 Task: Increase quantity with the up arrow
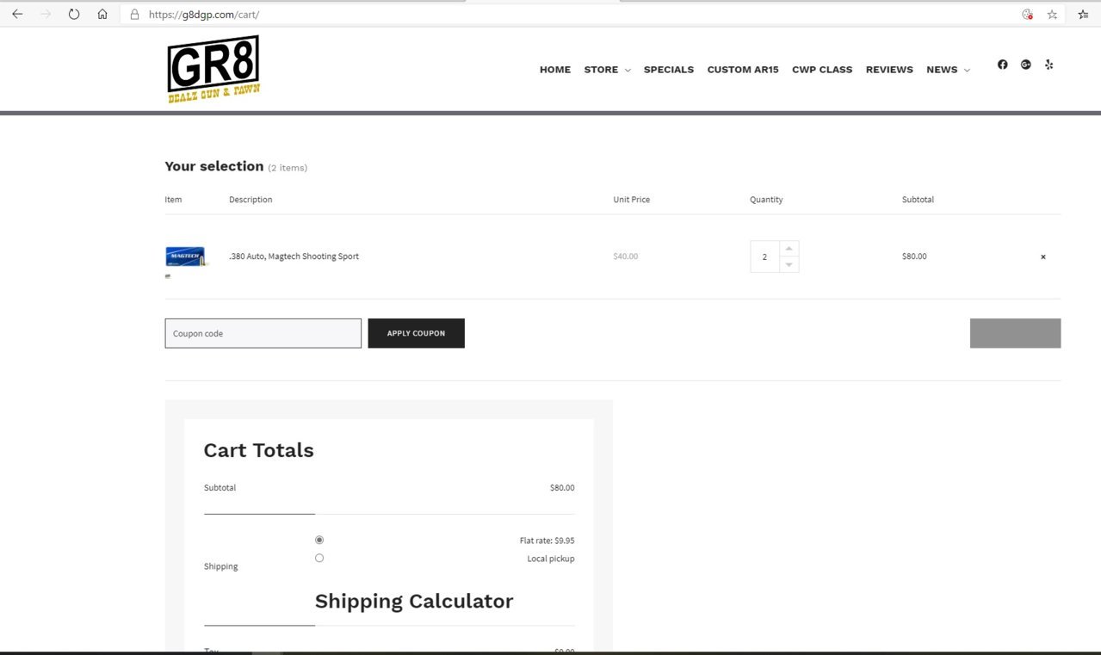tap(789, 249)
